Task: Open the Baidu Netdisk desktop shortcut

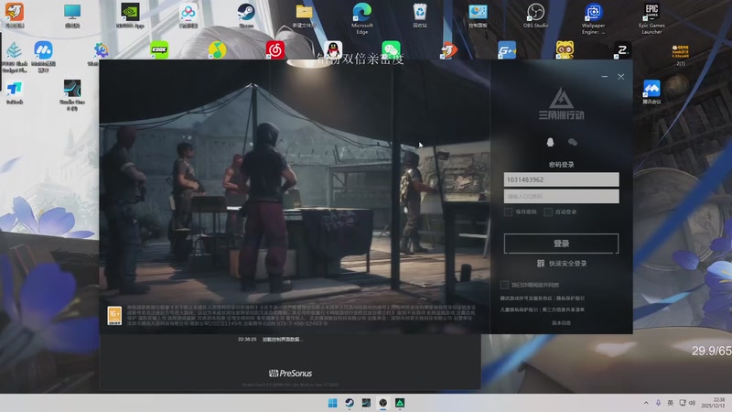Action: pyautogui.click(x=188, y=15)
